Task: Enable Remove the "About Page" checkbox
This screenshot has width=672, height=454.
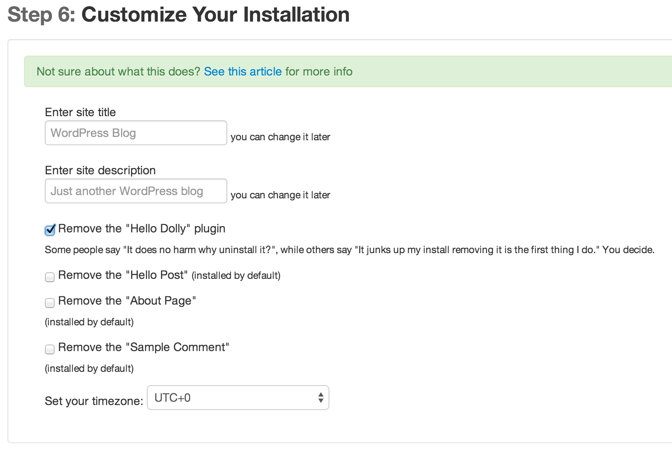Action: [50, 303]
